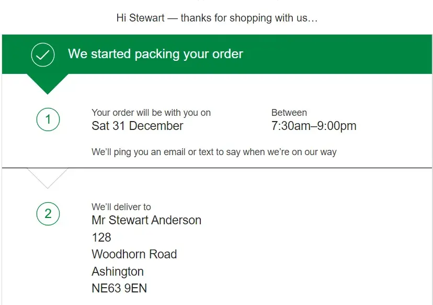Screen dimensions: 433x305
Task: Click the white checkmark circle icon
Action: [43, 55]
